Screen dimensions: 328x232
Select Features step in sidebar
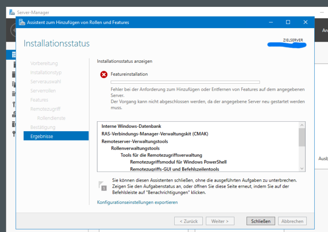[x=39, y=100]
